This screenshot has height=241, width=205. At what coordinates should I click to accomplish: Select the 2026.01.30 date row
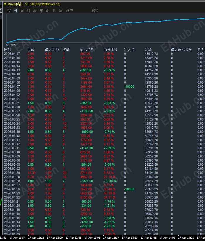click(12, 173)
